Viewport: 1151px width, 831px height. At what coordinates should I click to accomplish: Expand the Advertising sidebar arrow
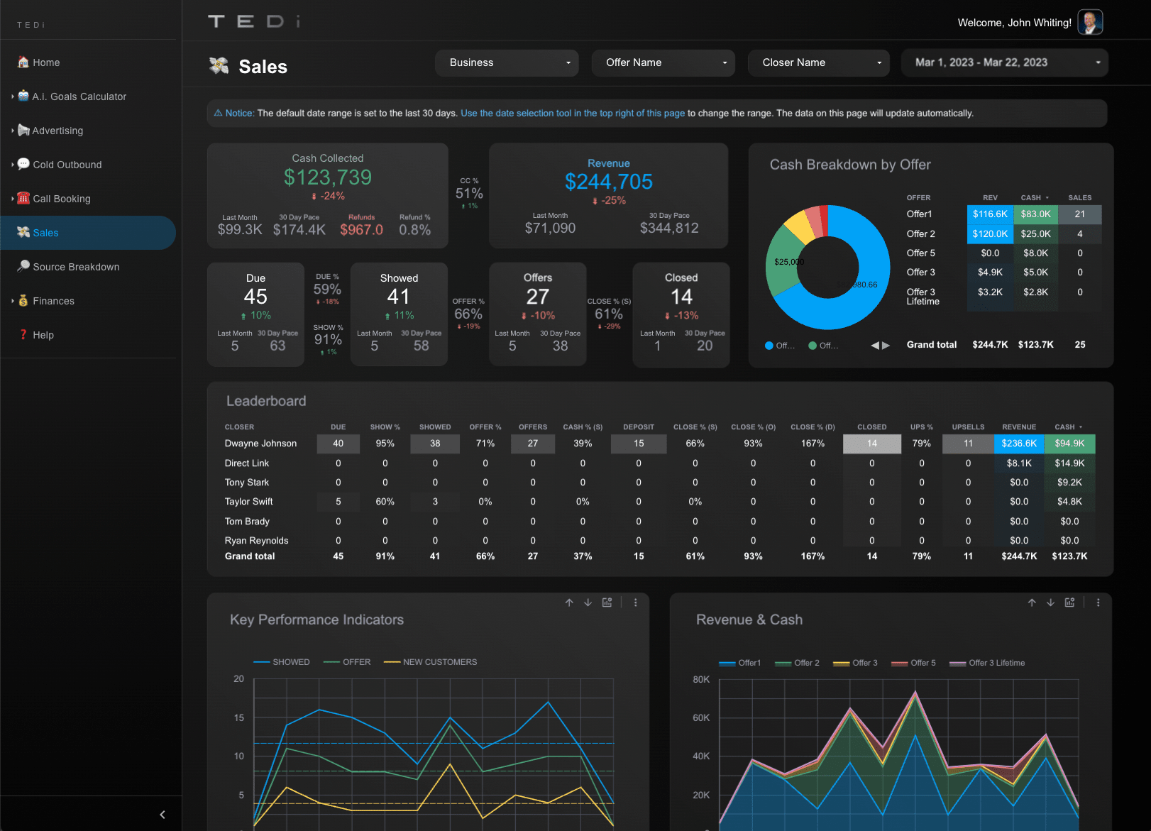[13, 130]
